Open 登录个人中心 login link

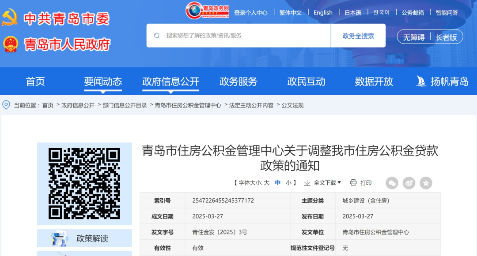pyautogui.click(x=250, y=12)
